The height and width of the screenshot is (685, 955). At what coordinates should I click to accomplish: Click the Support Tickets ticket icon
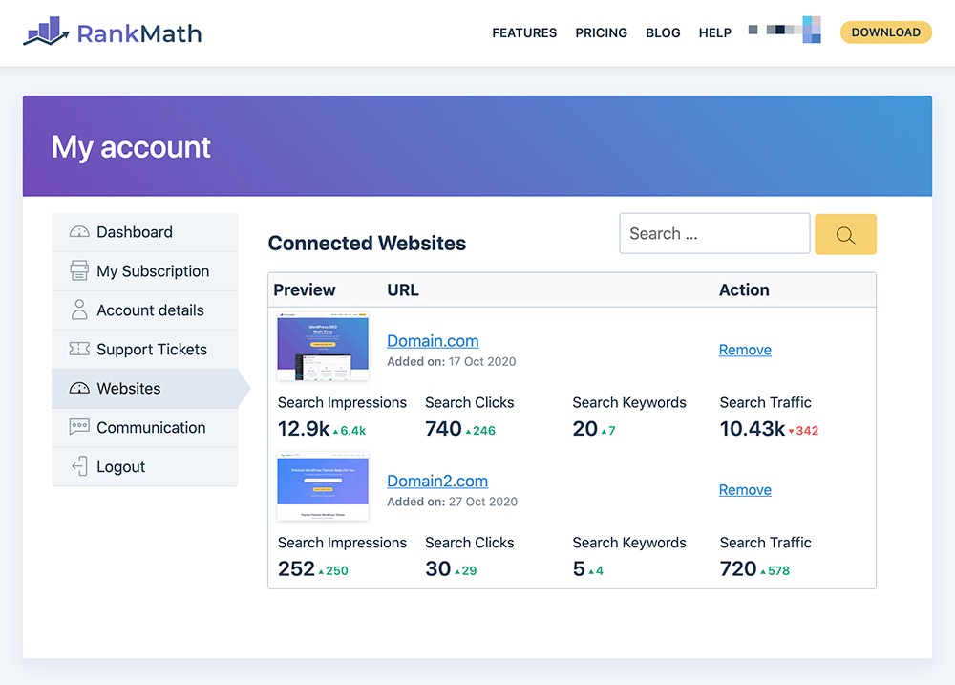[79, 349]
